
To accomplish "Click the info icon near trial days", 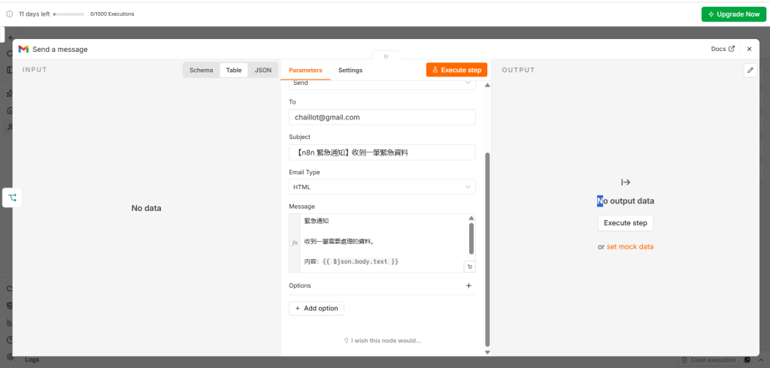I will point(9,14).
